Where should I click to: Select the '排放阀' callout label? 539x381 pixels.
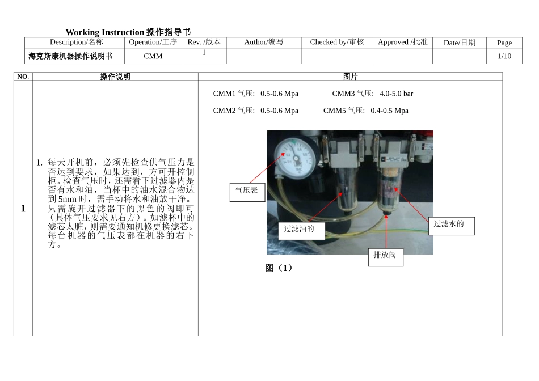(x=386, y=257)
